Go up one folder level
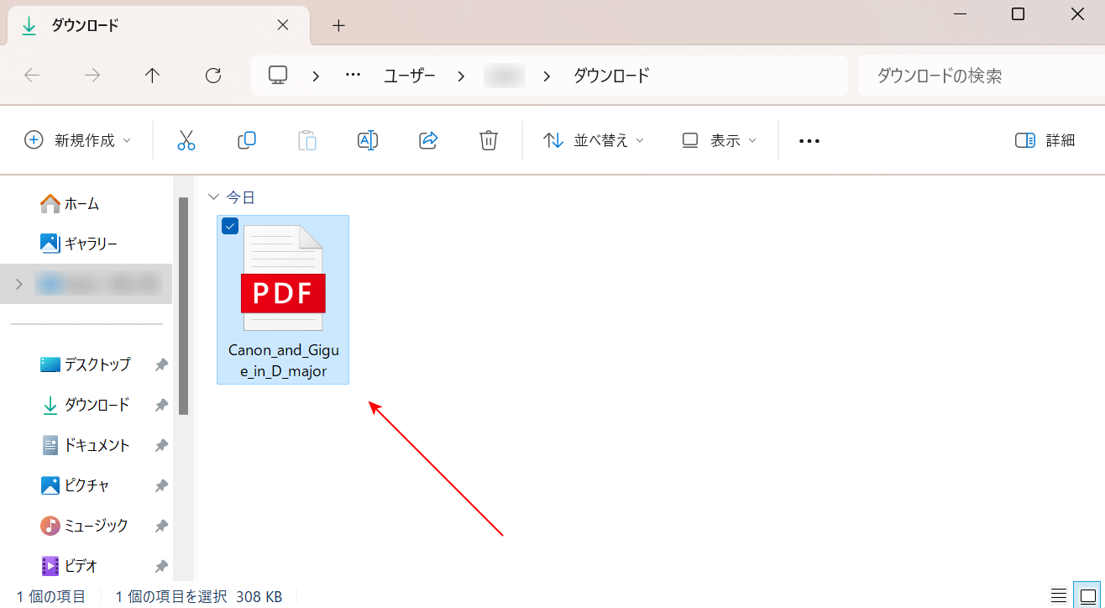 pos(152,76)
